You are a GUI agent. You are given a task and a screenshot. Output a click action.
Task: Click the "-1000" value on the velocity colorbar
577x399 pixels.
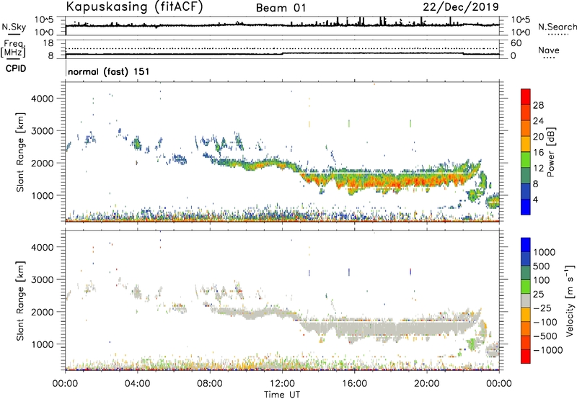(547, 350)
